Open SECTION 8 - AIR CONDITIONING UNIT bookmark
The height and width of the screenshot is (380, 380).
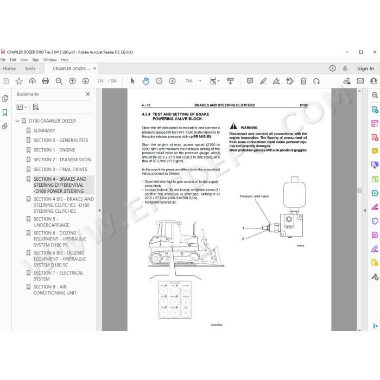pyautogui.click(x=55, y=290)
